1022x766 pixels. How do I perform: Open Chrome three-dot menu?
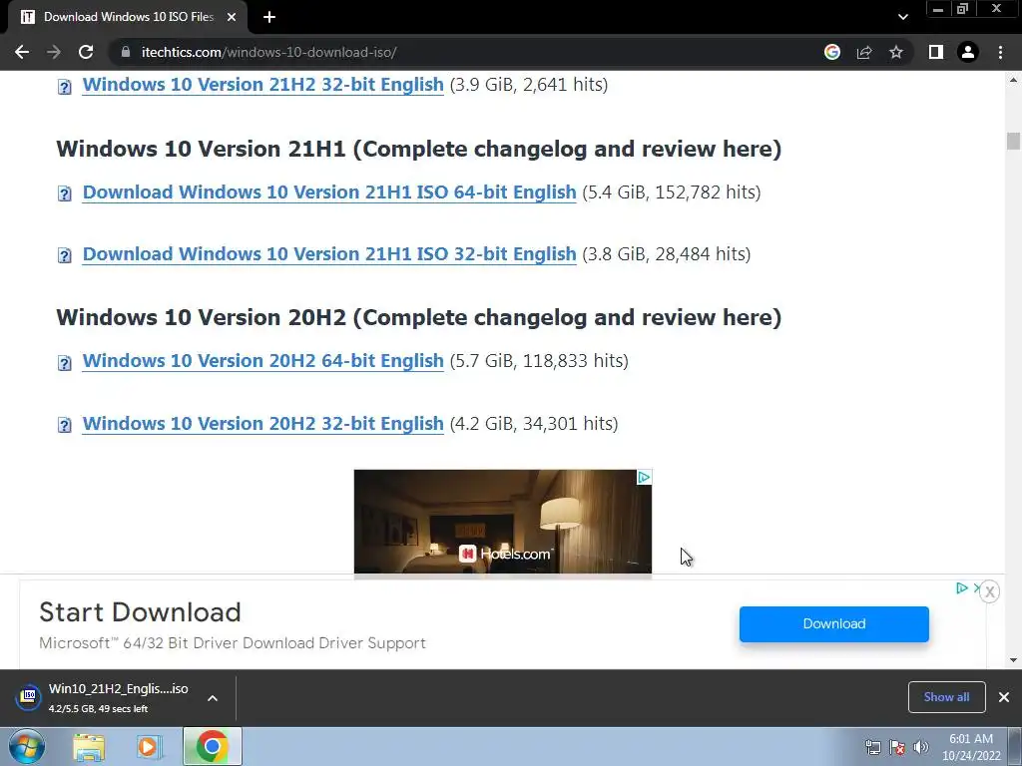[1000, 52]
